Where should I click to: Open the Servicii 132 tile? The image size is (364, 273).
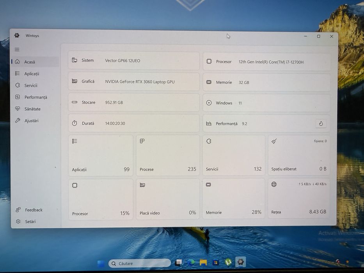click(234, 155)
